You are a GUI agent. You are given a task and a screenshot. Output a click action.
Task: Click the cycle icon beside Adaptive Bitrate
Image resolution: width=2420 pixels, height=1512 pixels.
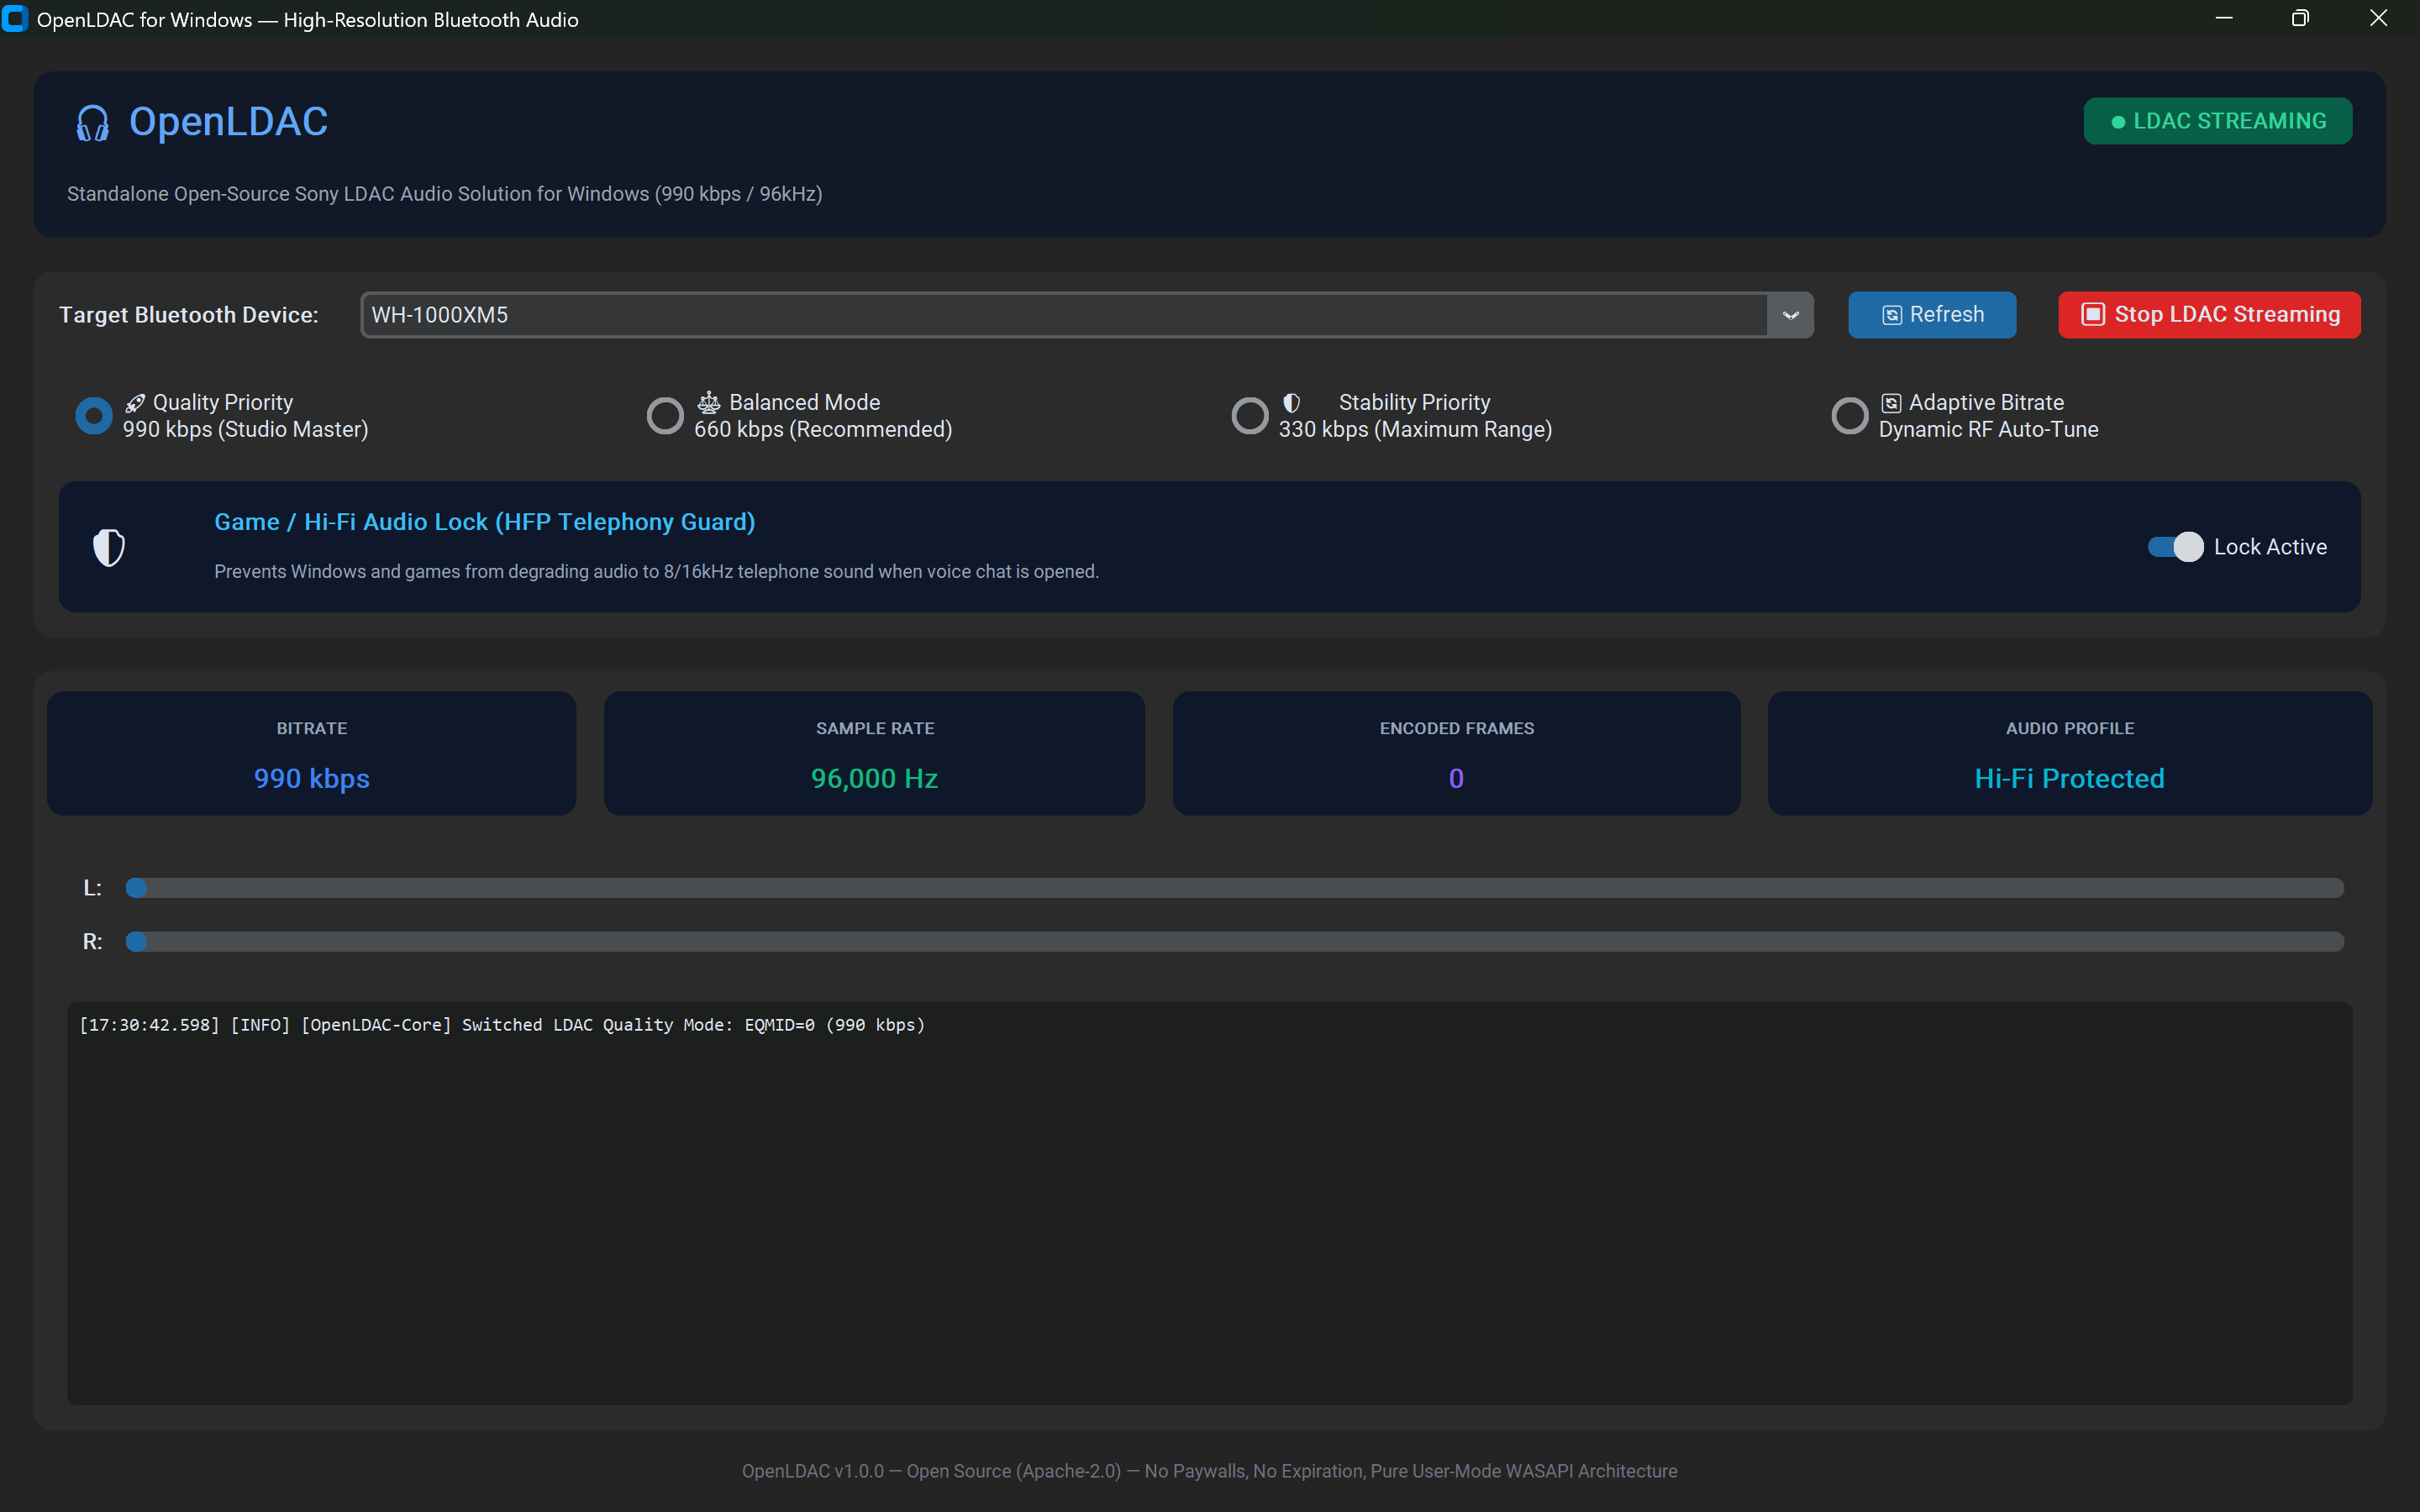(x=1891, y=403)
